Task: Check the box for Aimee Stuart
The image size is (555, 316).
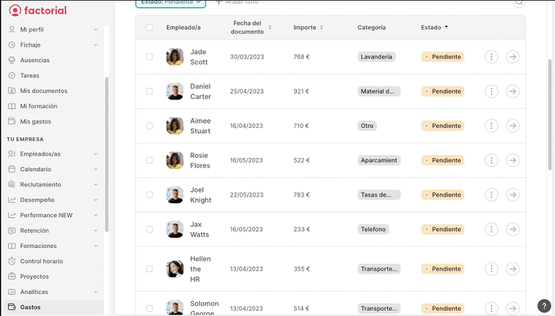Action: pos(149,126)
